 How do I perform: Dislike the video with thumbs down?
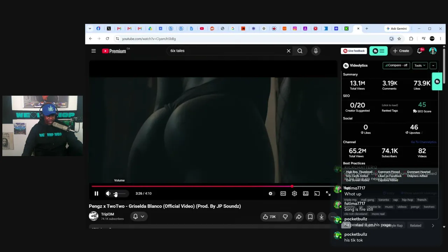pyautogui.click(x=285, y=217)
